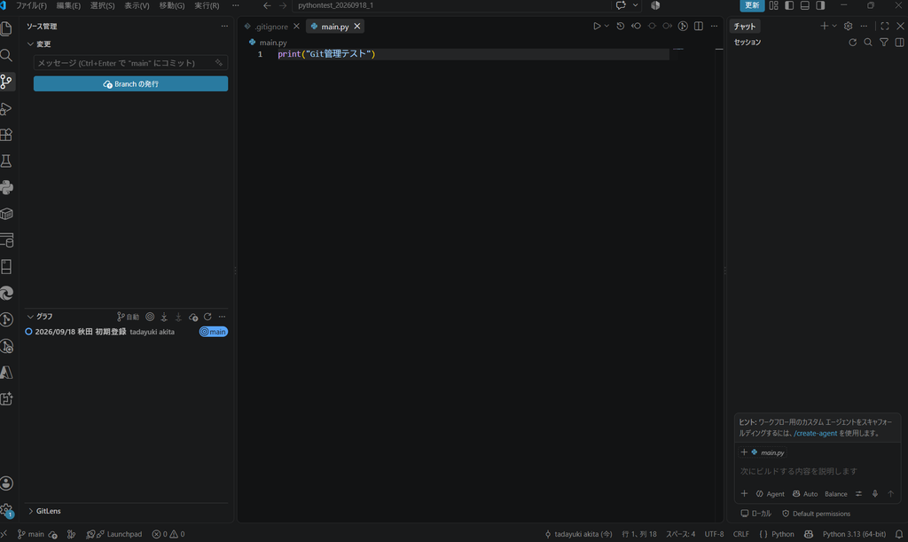Click the /create-agent link
Screen dimensions: 908x542
pos(816,433)
